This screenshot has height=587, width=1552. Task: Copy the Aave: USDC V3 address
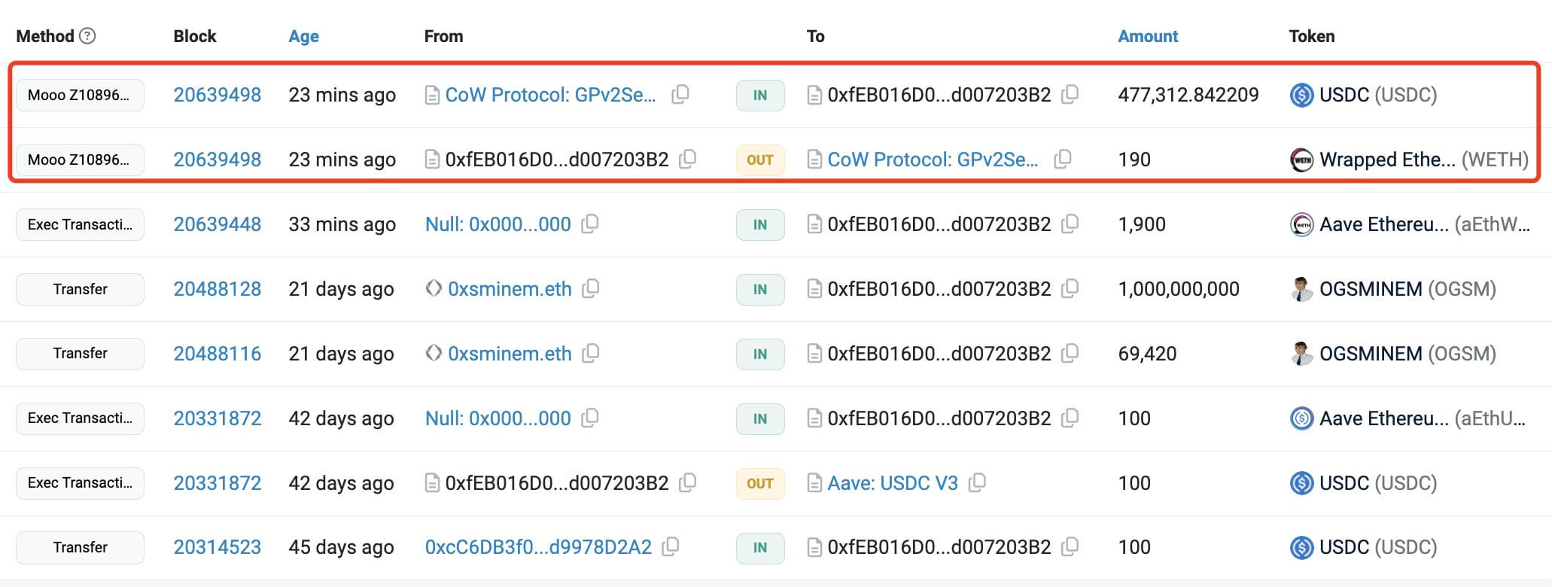[x=977, y=482]
